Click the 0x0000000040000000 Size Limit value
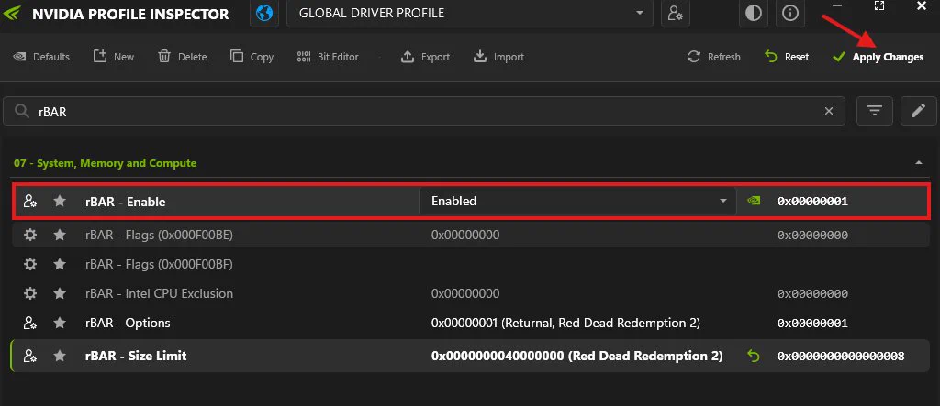This screenshot has height=406, width=940. click(576, 356)
